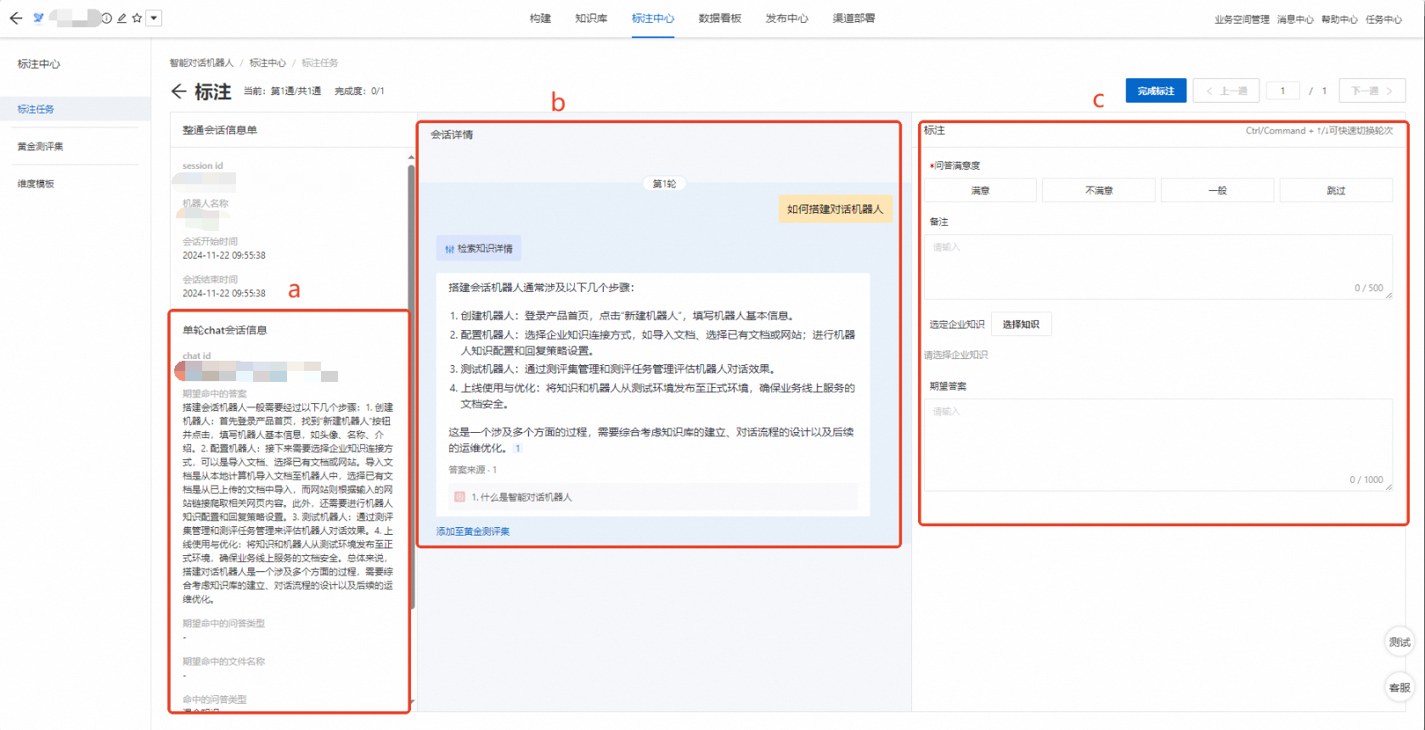Click the user message 如何搭建对话机器人

[835, 209]
